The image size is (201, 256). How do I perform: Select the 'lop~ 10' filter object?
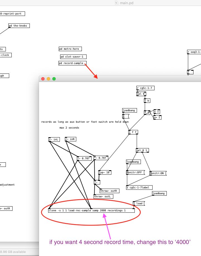tap(105, 172)
